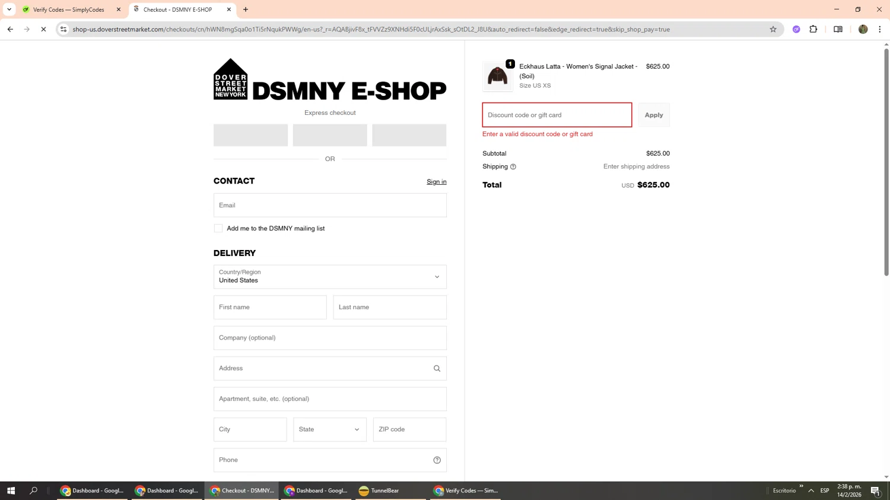Open a new browser tab
890x500 pixels.
tap(246, 9)
